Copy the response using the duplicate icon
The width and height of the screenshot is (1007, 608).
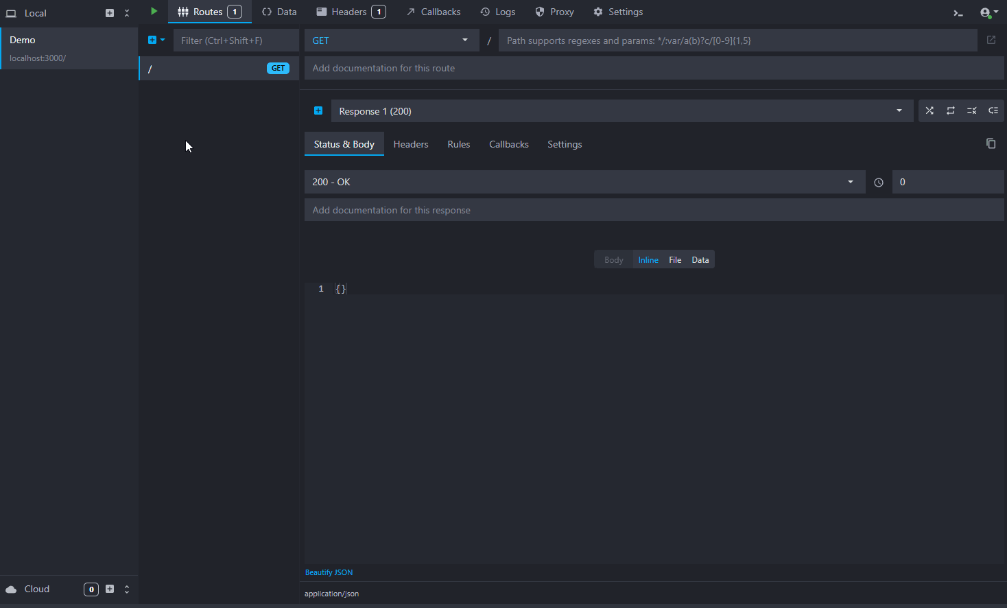point(991,144)
